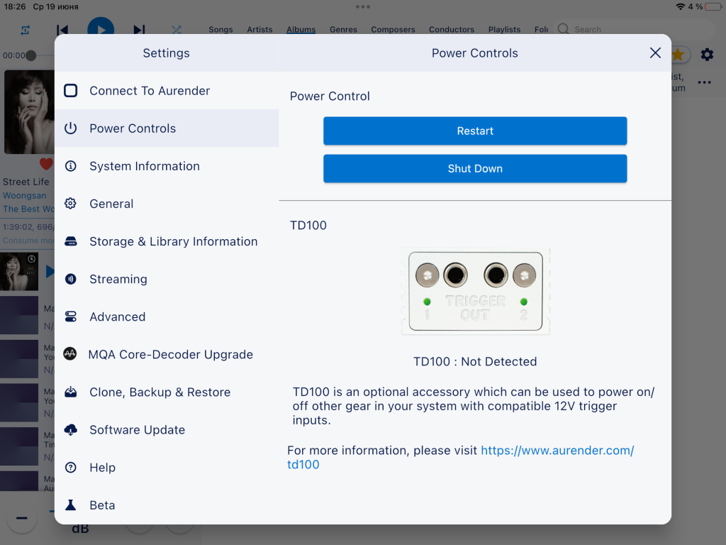The image size is (726, 545).
Task: Switch to the Composers tab
Action: [x=393, y=30]
